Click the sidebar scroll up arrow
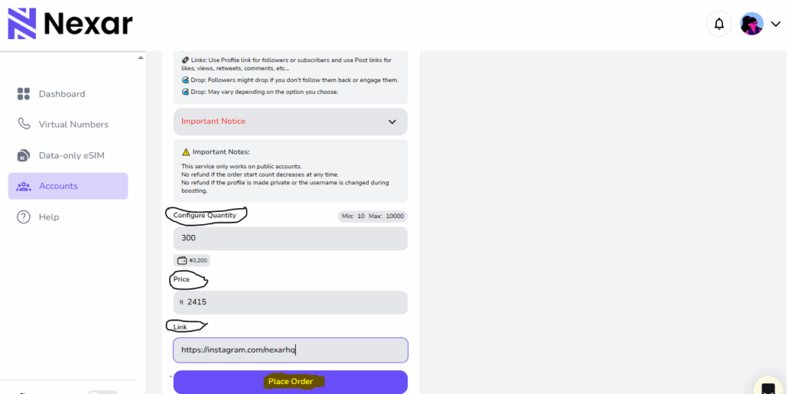Viewport: 787px width, 394px height. 141,58
